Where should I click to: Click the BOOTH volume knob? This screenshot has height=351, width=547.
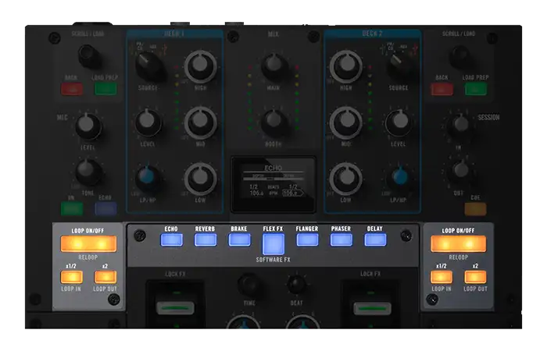click(274, 122)
